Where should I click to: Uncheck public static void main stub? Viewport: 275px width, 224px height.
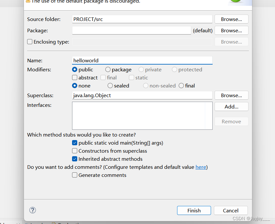point(75,143)
